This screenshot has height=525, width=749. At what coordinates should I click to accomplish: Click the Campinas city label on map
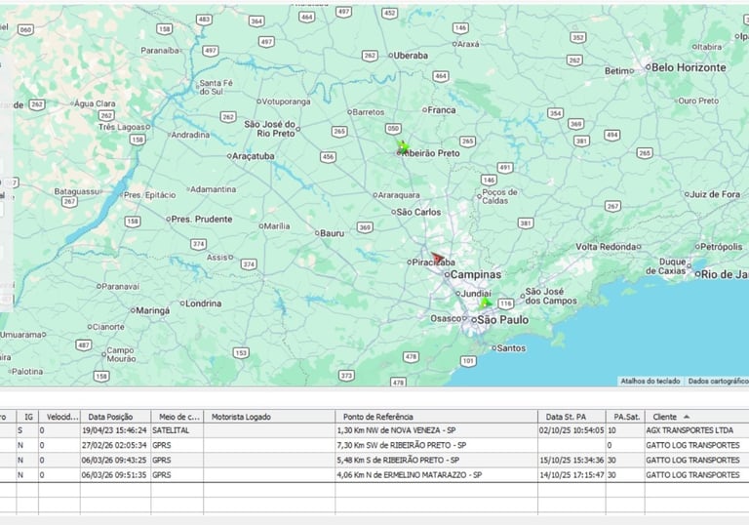click(x=476, y=274)
